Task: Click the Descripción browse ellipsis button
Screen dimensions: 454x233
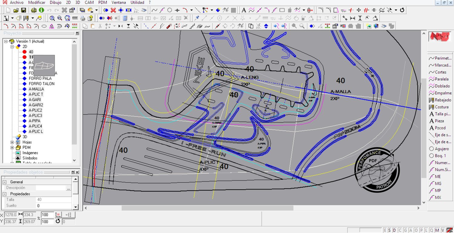Action: point(69,188)
